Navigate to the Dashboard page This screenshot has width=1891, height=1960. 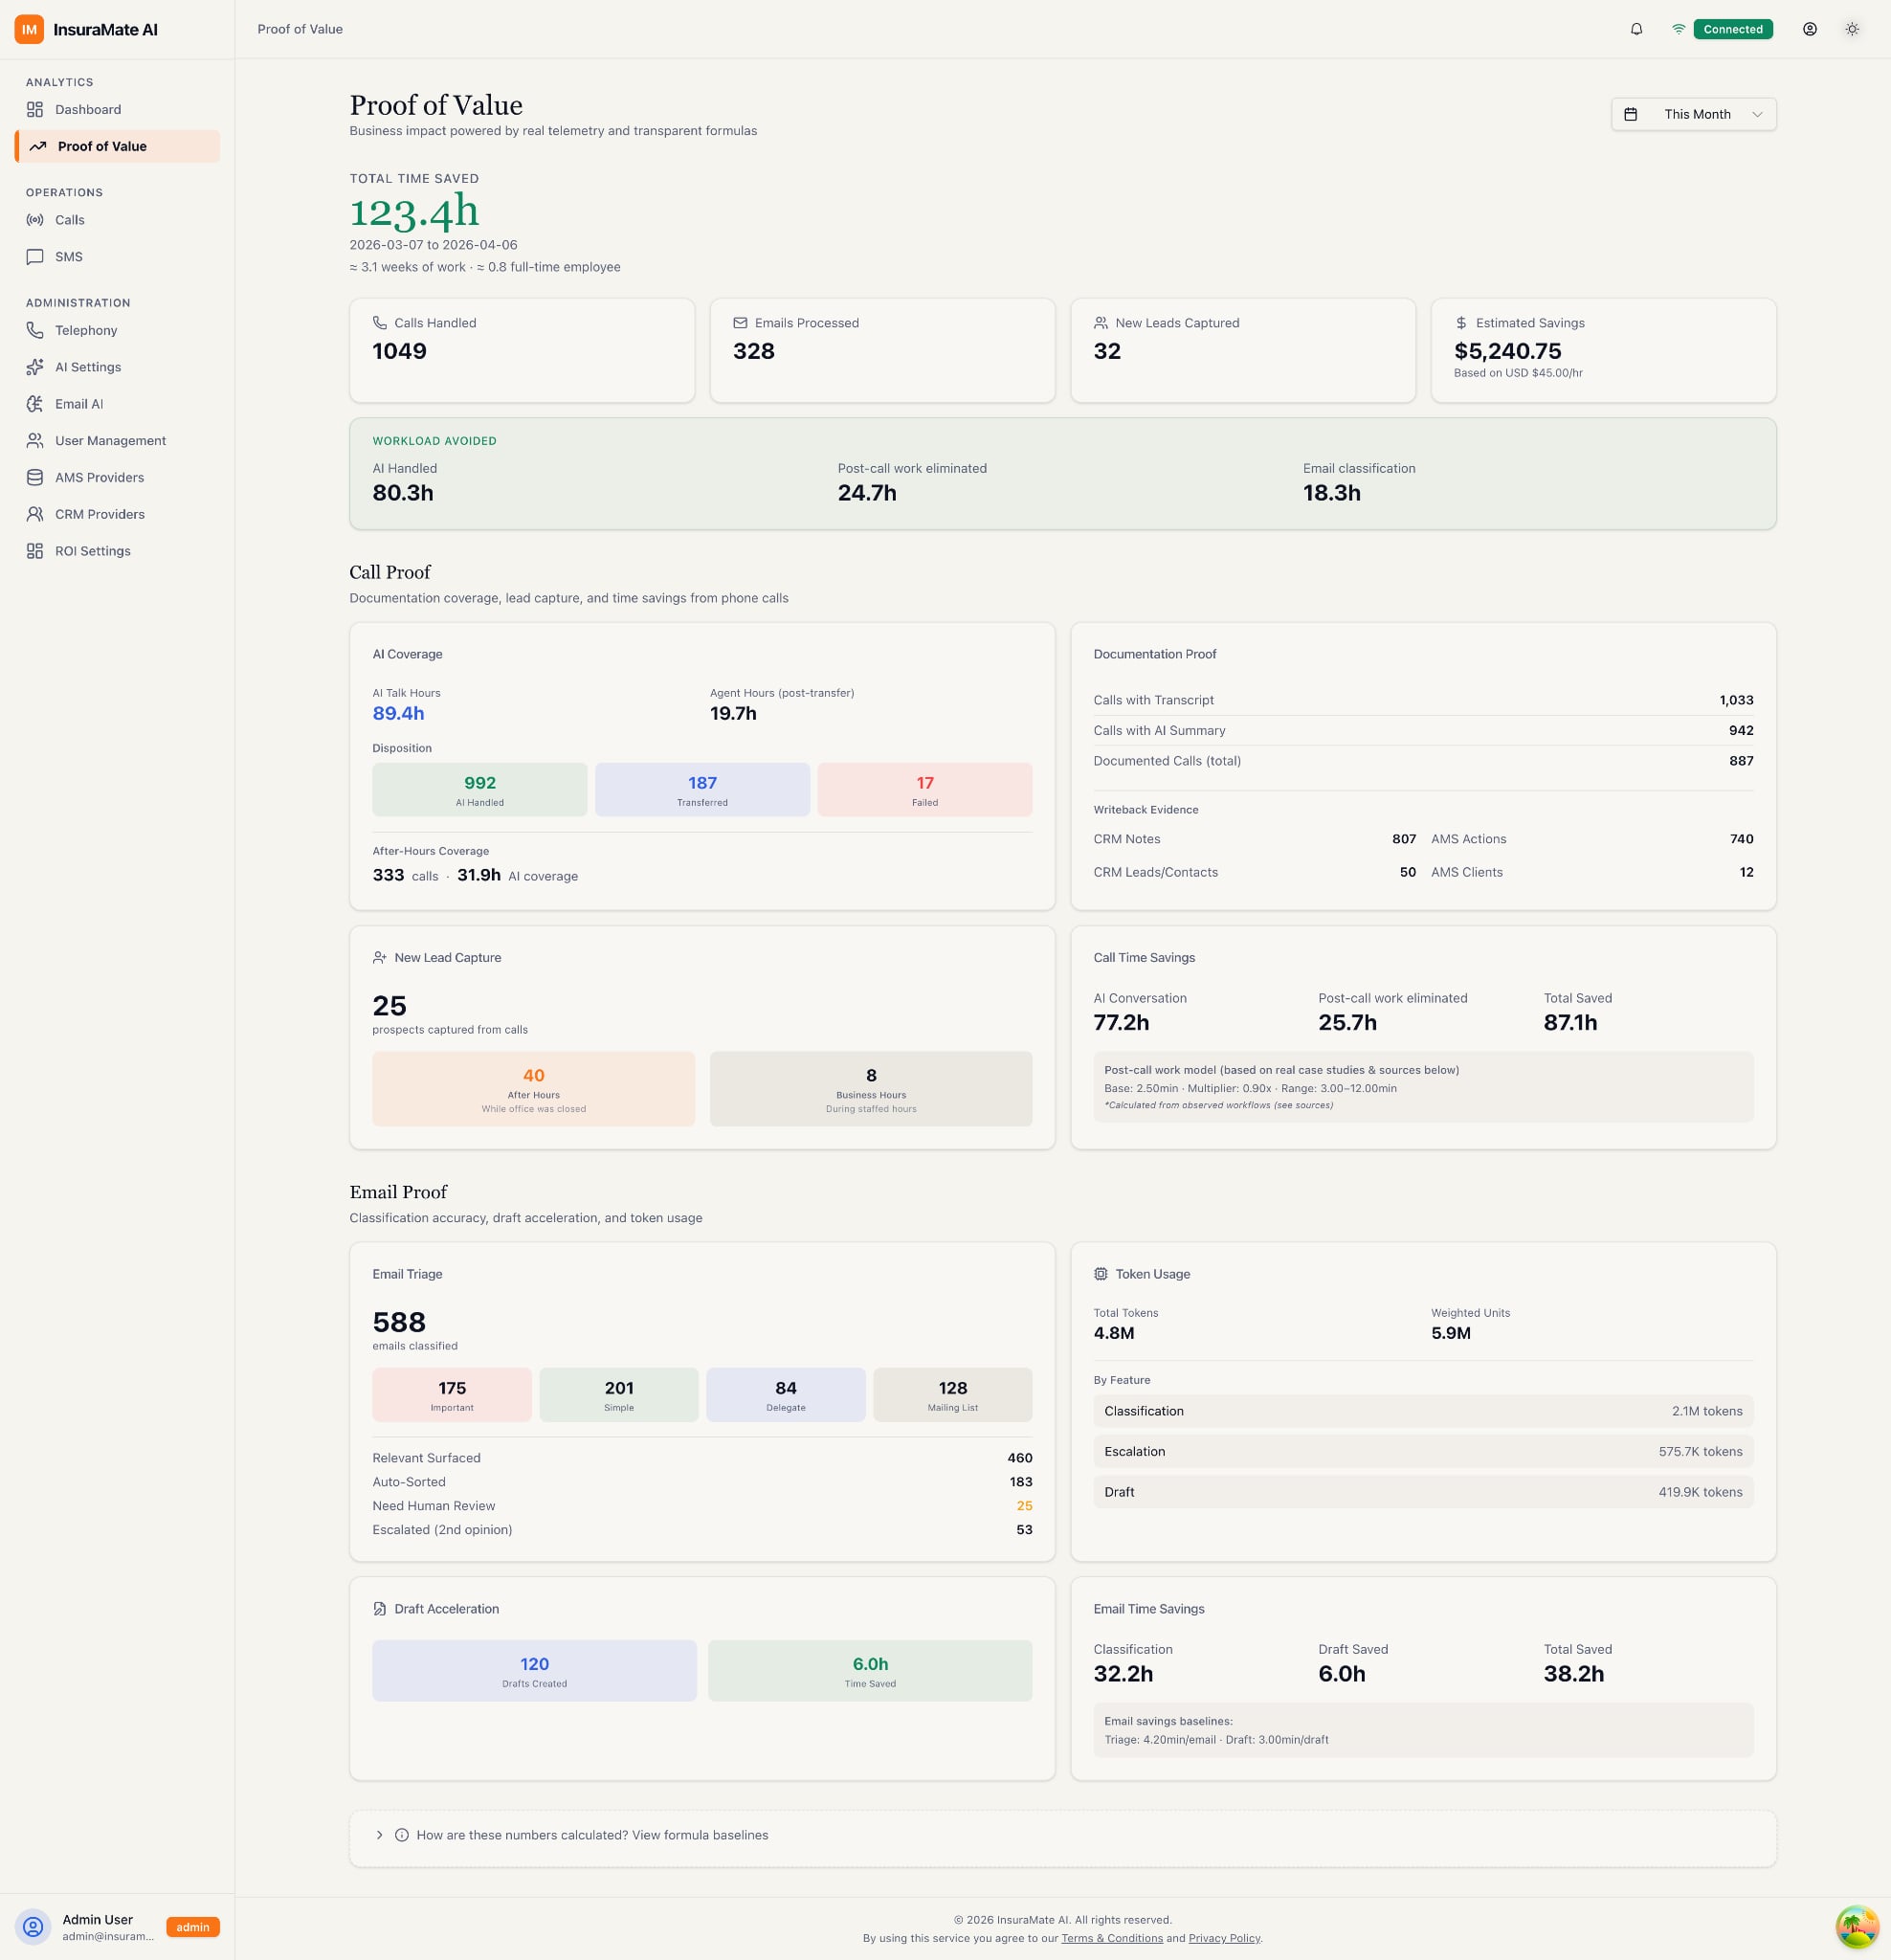pyautogui.click(x=88, y=109)
